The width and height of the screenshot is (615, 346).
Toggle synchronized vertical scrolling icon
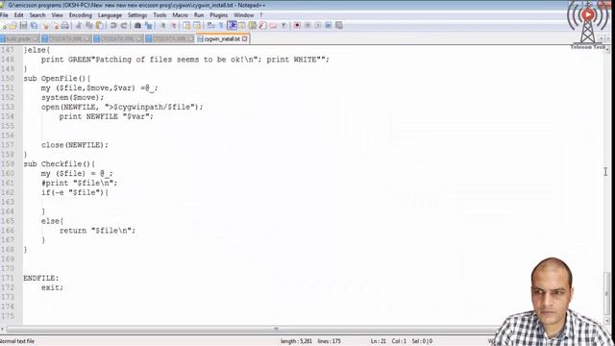186,26
